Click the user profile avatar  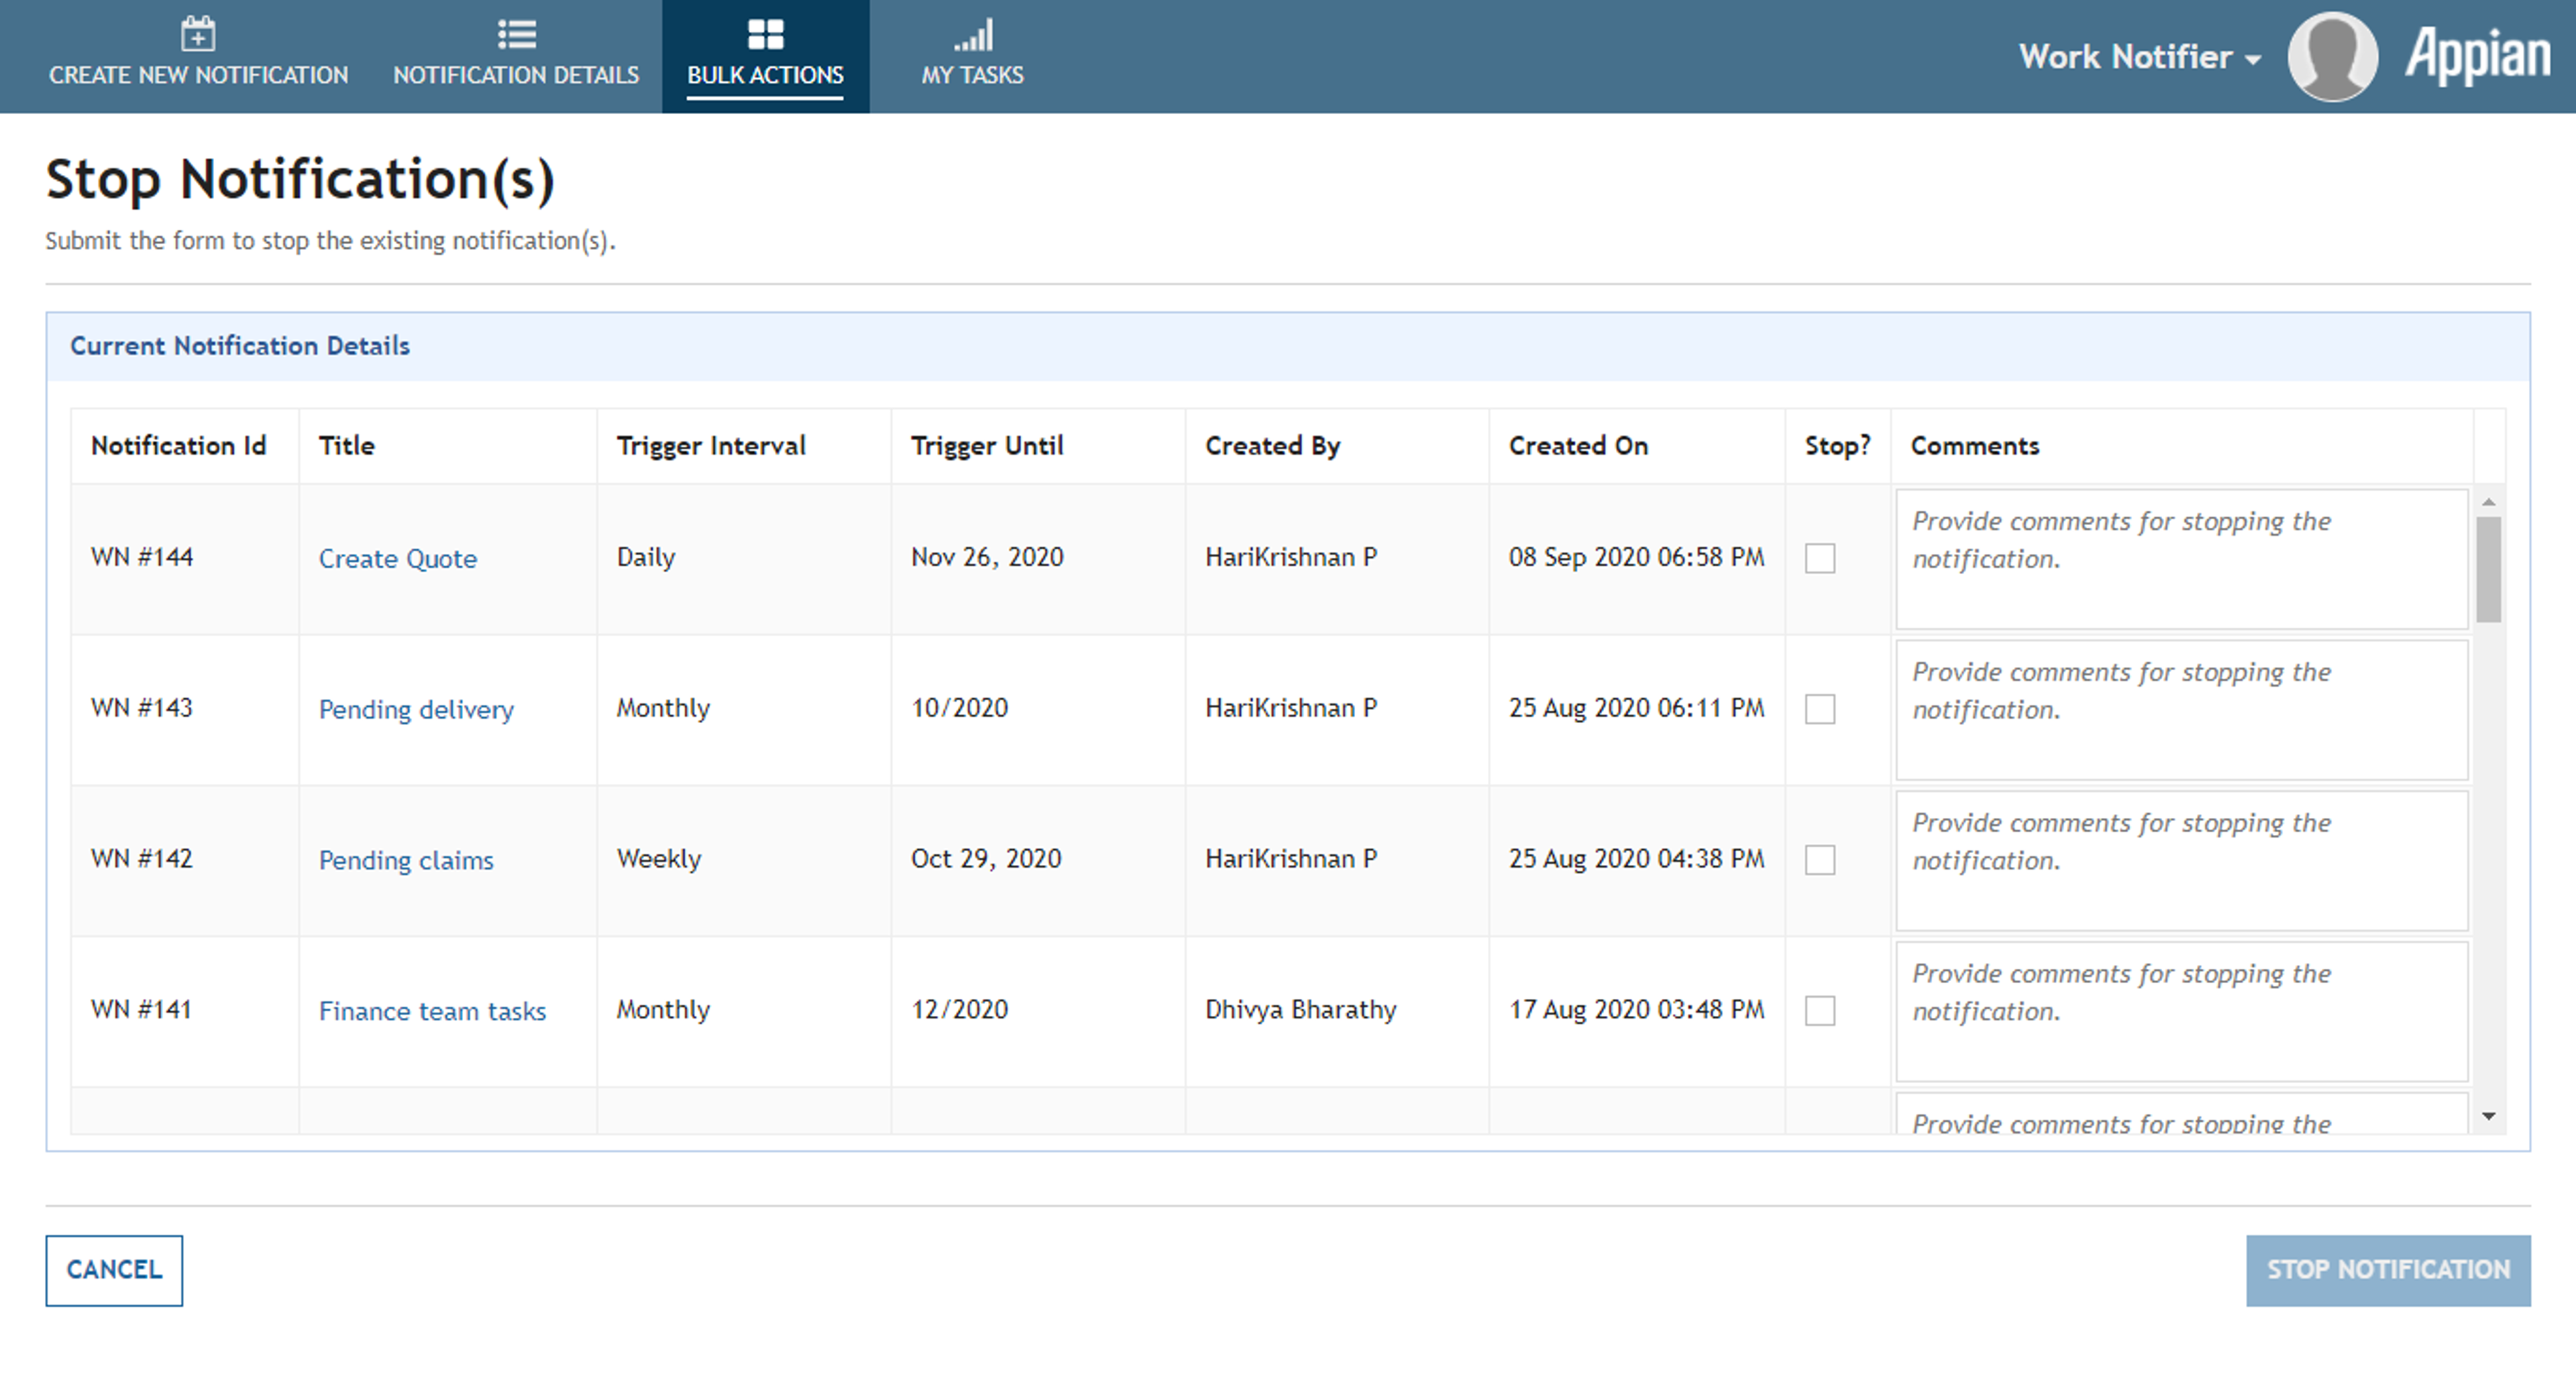(2333, 56)
